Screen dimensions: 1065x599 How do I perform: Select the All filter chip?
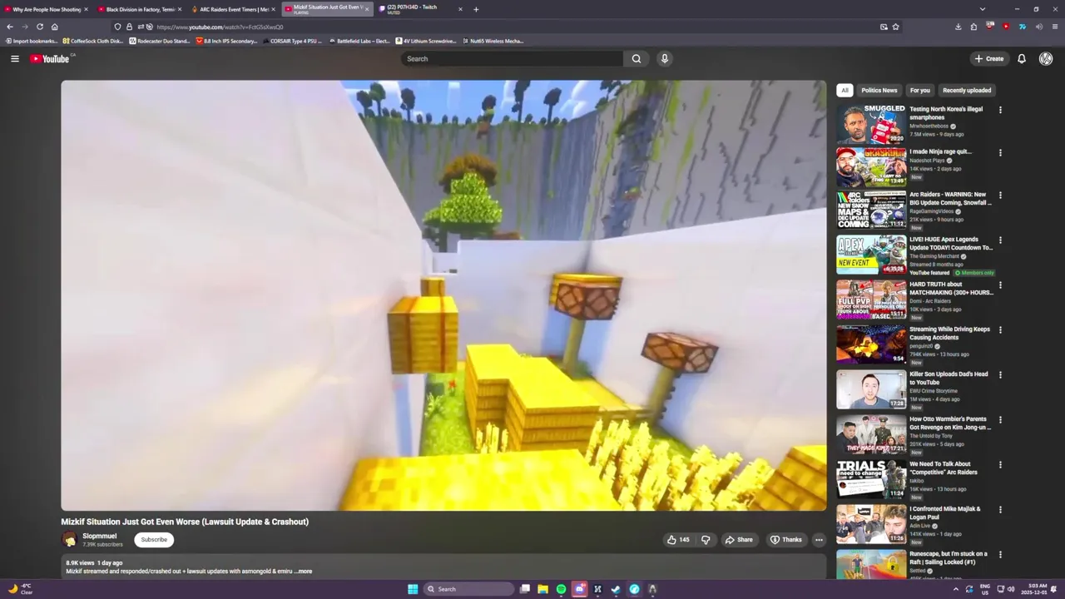click(845, 90)
